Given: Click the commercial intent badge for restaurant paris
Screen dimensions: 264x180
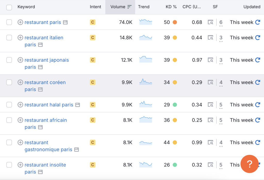Looking at the screenshot, I should pyautogui.click(x=93, y=22).
